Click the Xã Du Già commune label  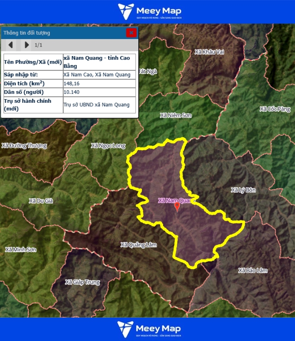[41, 201]
